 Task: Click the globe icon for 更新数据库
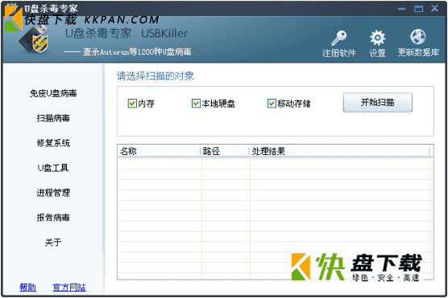pos(417,37)
